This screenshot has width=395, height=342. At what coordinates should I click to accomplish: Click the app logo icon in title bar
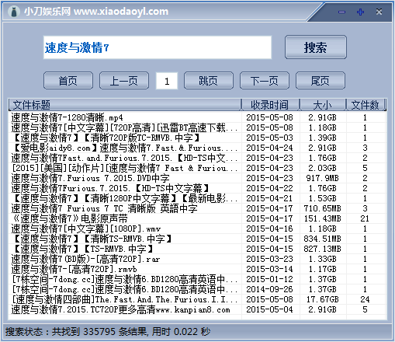pos(14,12)
